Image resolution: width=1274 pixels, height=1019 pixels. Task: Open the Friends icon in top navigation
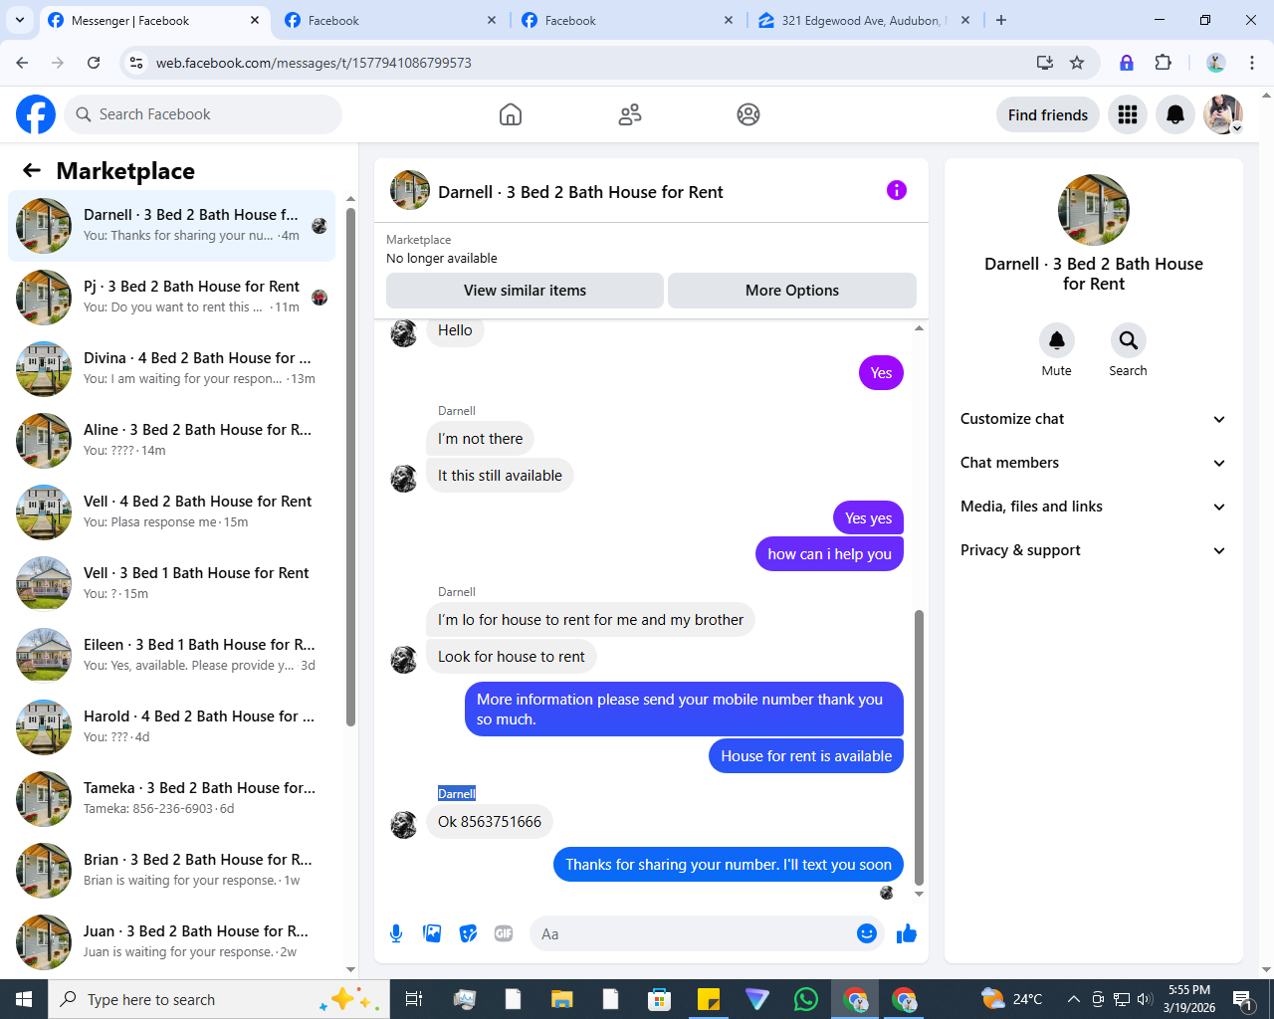(x=630, y=114)
